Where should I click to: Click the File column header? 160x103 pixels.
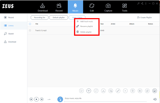[x=37, y=24]
